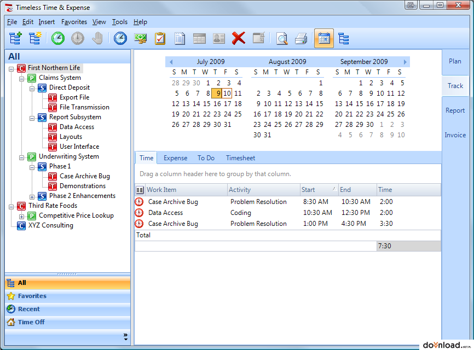Collapse the First Northern Life tree node
This screenshot has width=474, height=350.
pos(11,69)
